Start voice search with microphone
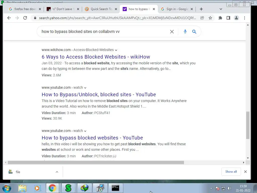257x193 pixels. pyautogui.click(x=185, y=31)
